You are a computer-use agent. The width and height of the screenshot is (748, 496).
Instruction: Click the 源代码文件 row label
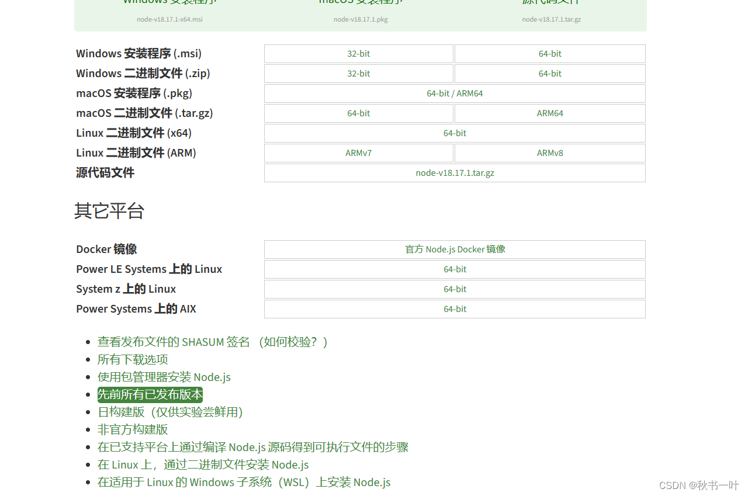pyautogui.click(x=105, y=173)
